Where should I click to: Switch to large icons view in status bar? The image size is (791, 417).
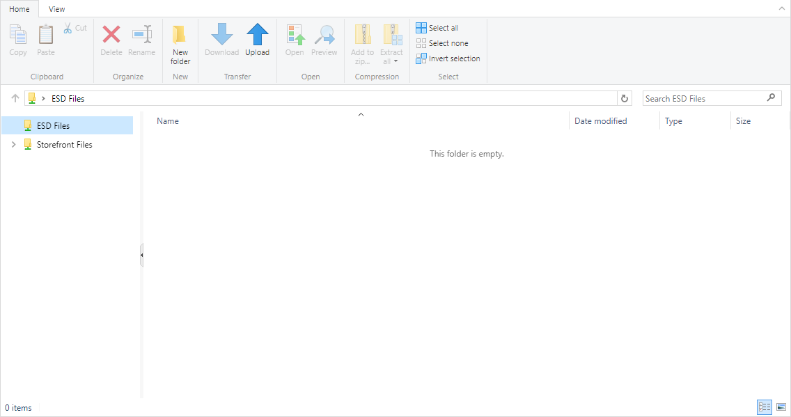tap(781, 407)
